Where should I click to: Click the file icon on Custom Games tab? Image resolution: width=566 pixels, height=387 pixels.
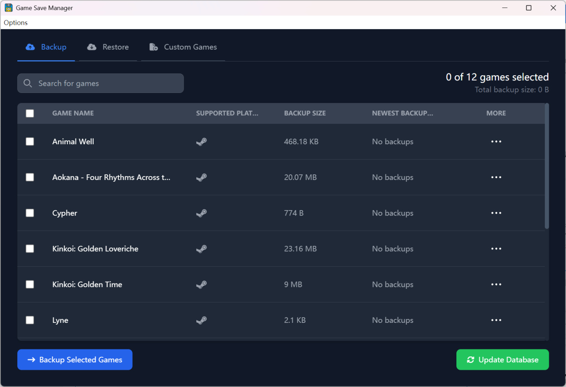[x=153, y=47]
